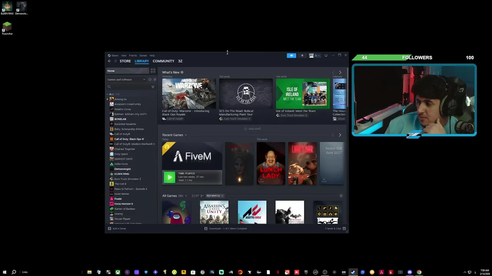Collapse the ALL games category

pos(107,94)
